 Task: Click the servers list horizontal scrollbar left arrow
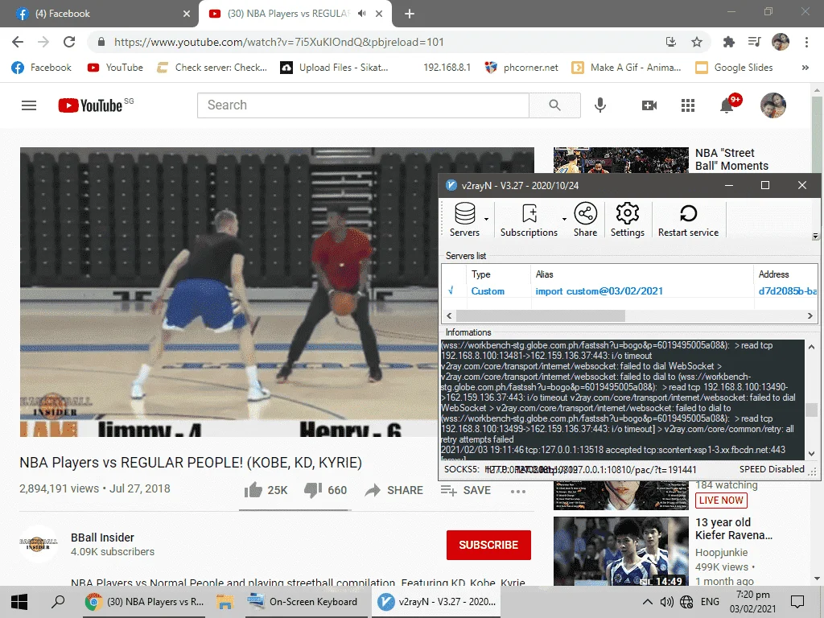point(449,315)
